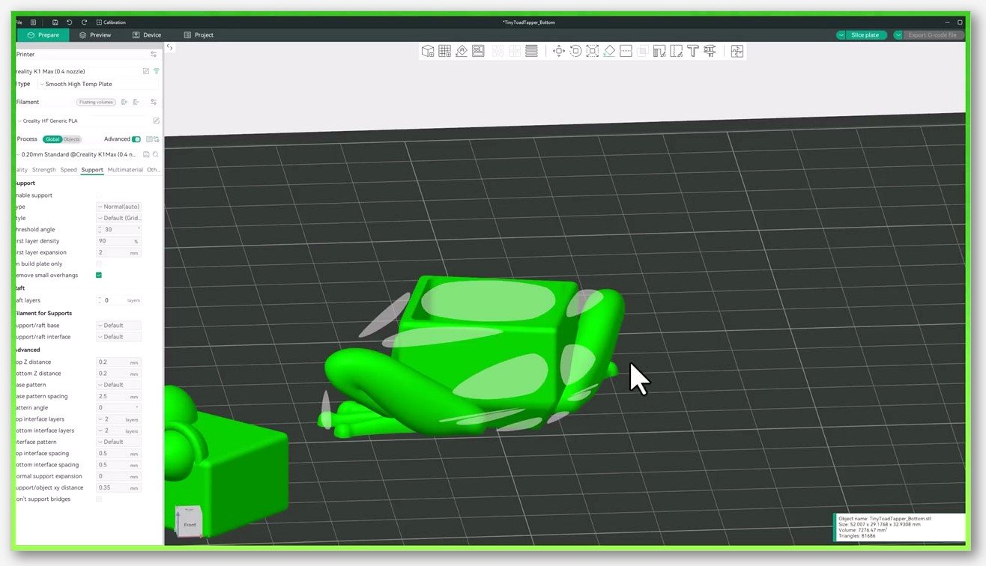This screenshot has width=986, height=566.
Task: Open the Strength settings tab
Action: (43, 170)
